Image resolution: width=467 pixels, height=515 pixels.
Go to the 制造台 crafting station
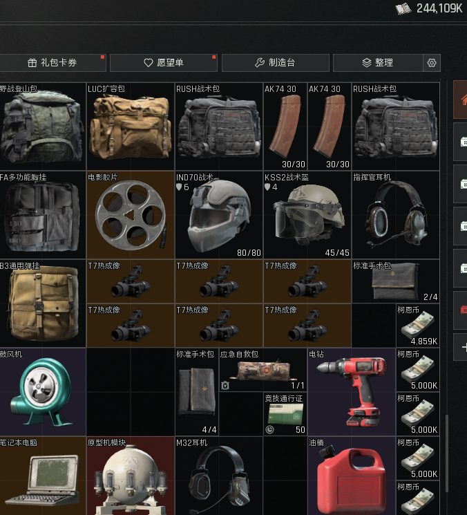click(x=275, y=63)
